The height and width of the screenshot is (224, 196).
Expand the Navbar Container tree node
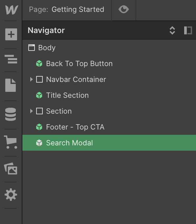(32, 79)
